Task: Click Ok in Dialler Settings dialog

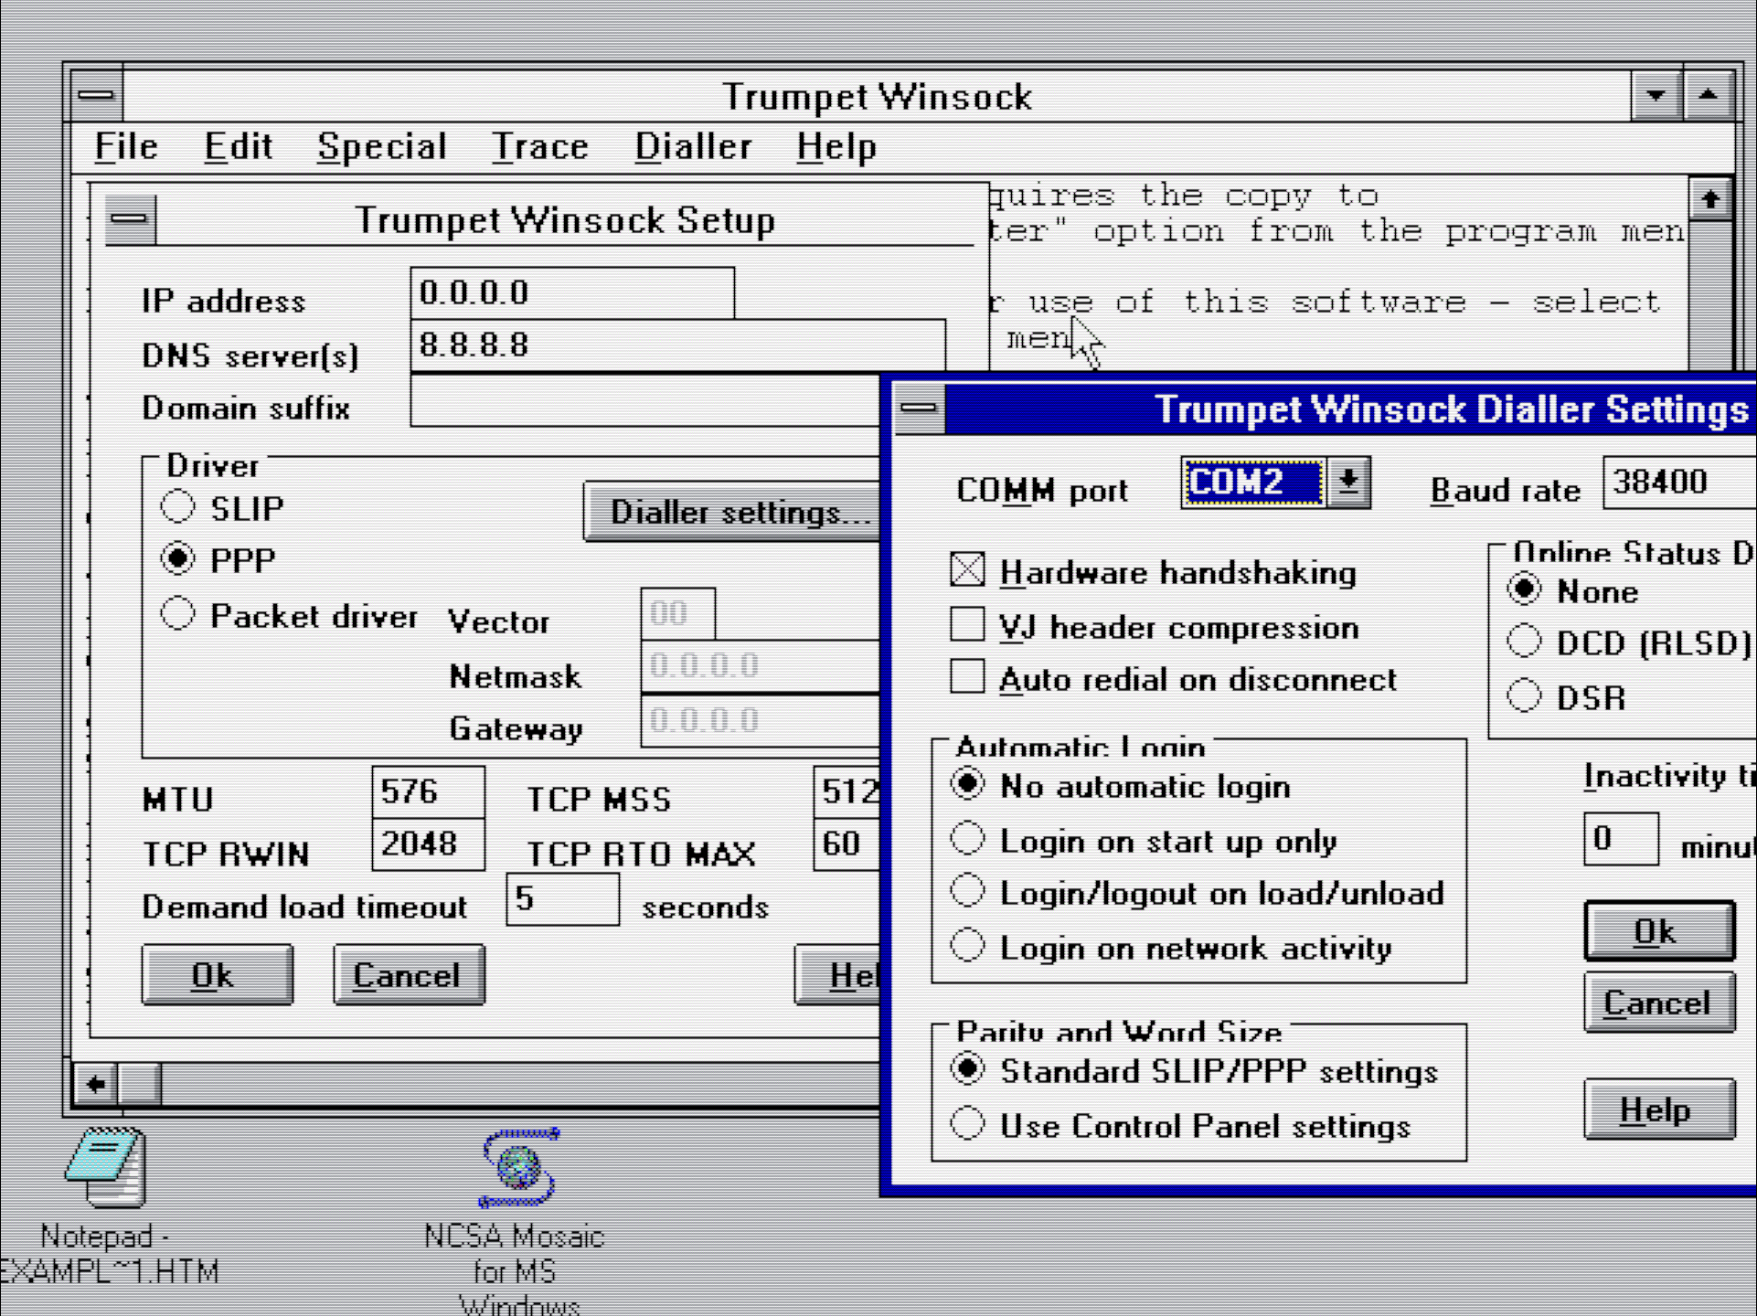Action: click(1659, 931)
